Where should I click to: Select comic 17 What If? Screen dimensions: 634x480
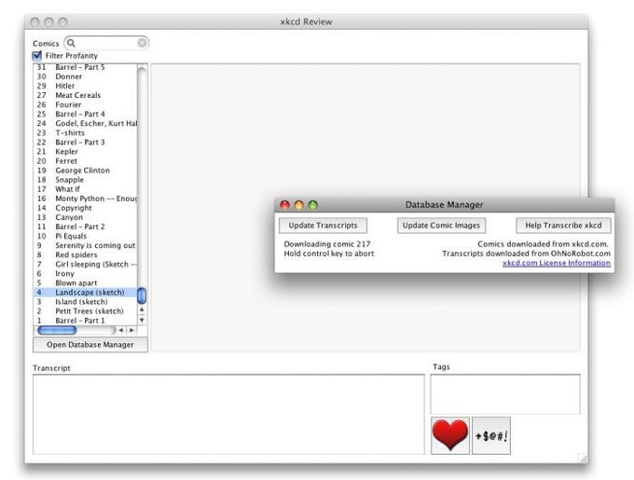[86, 188]
